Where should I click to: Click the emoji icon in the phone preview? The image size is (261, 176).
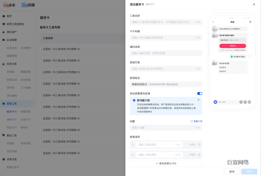245,102
